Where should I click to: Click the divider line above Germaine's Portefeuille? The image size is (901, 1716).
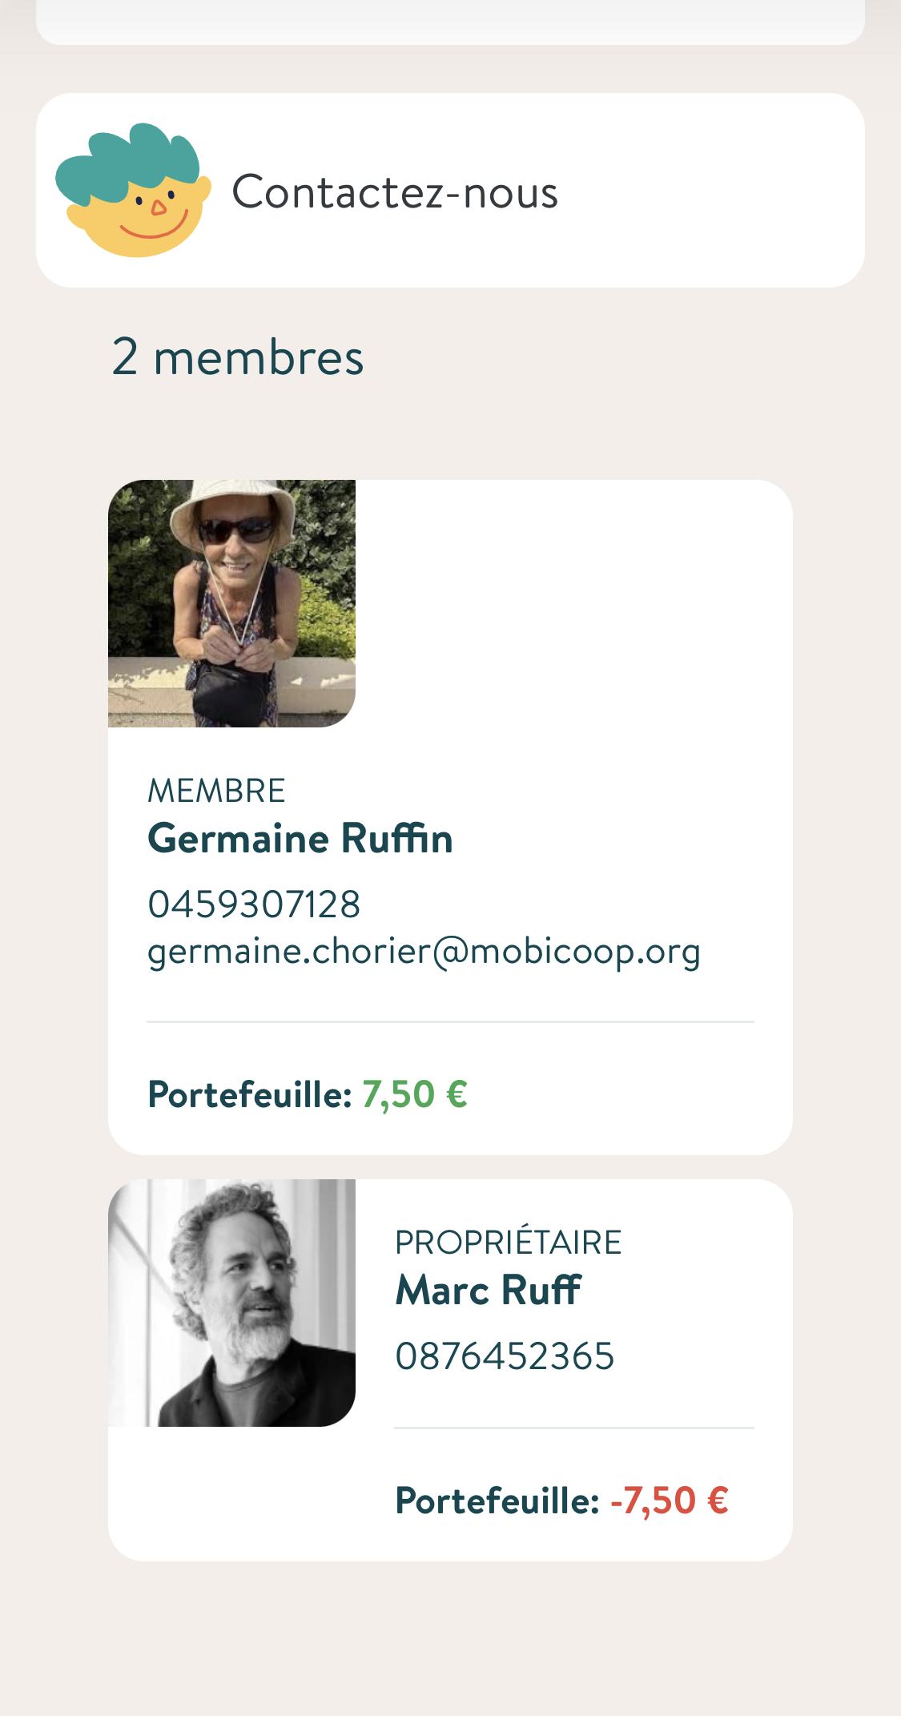point(450,1022)
